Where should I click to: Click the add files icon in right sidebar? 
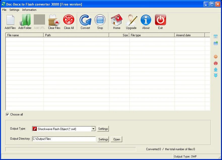coord(216,36)
